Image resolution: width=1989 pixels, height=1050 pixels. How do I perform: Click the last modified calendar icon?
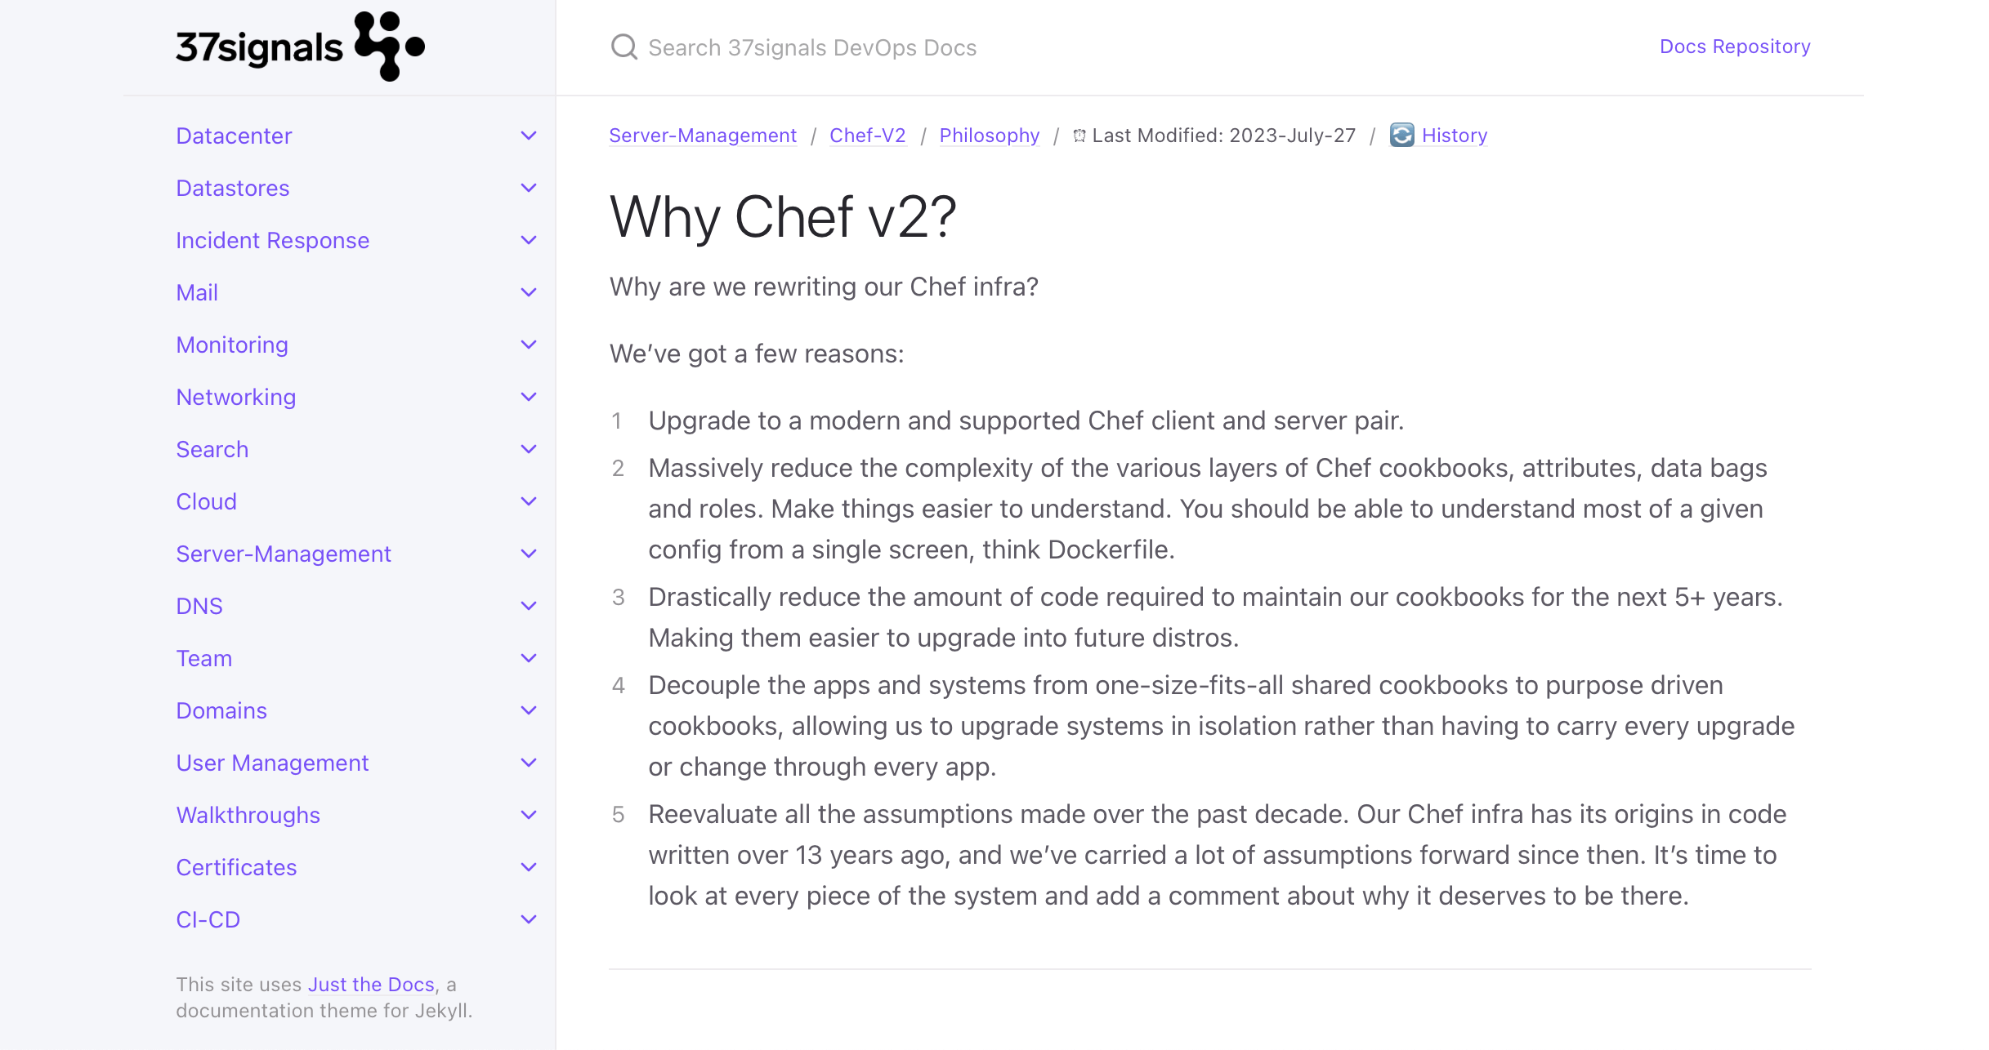pos(1081,136)
